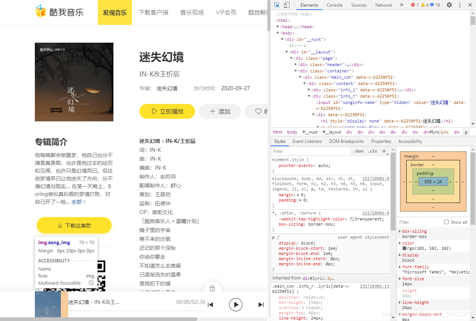Open artist link IN-K&王忻辰
Screen dimensions: 476x321
[160, 74]
